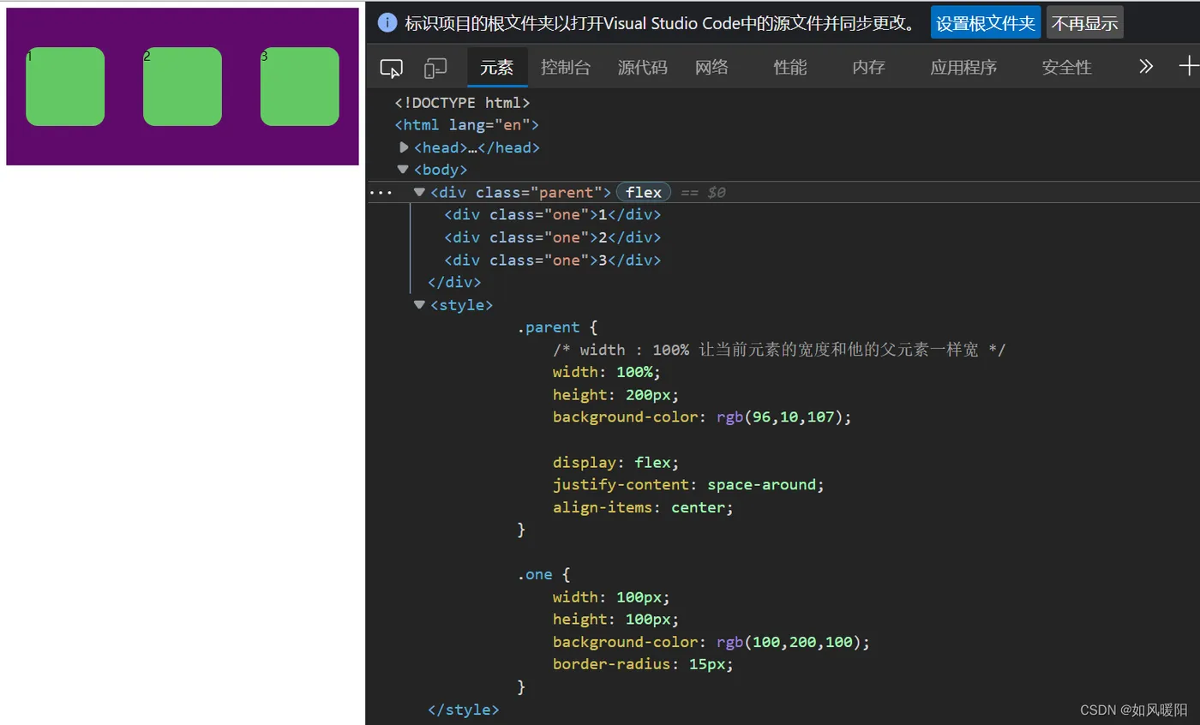Viewport: 1200px width, 725px height.
Task: Select the DOCTYPE html line
Action: click(x=463, y=103)
